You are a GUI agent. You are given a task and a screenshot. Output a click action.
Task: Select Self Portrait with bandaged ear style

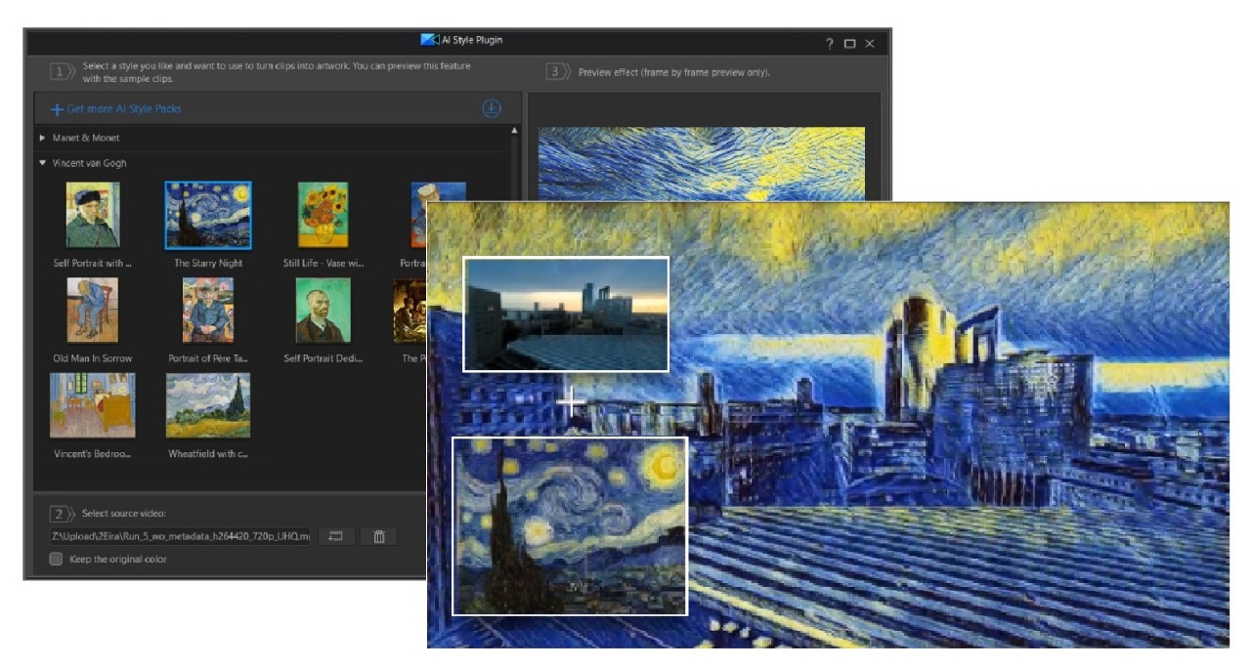click(x=93, y=215)
